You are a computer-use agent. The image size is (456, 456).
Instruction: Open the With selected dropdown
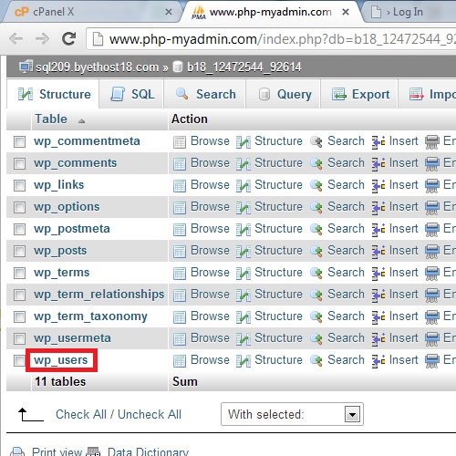(292, 414)
